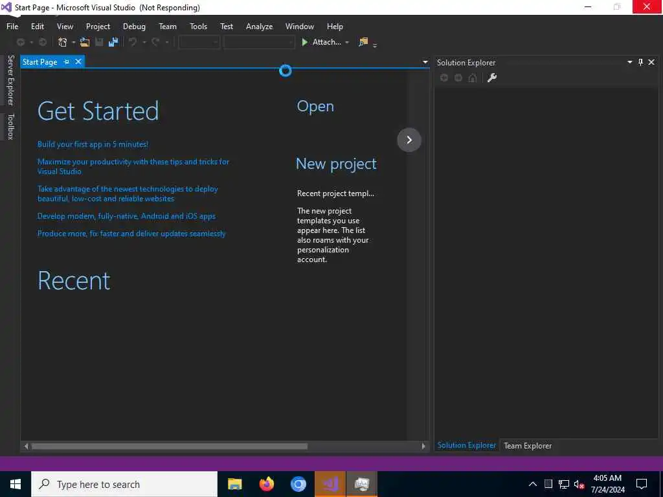Open 'Take advantage of the newest technologies' link
Viewport: 663px width, 497px height.
point(128,193)
